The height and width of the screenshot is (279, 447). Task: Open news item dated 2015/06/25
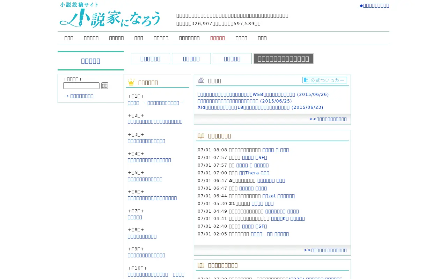click(245, 101)
